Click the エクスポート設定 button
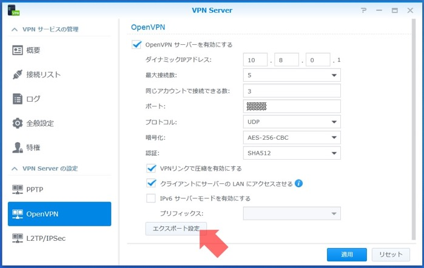 point(176,229)
